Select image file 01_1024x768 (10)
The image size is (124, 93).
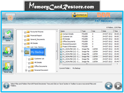pos(89,49)
